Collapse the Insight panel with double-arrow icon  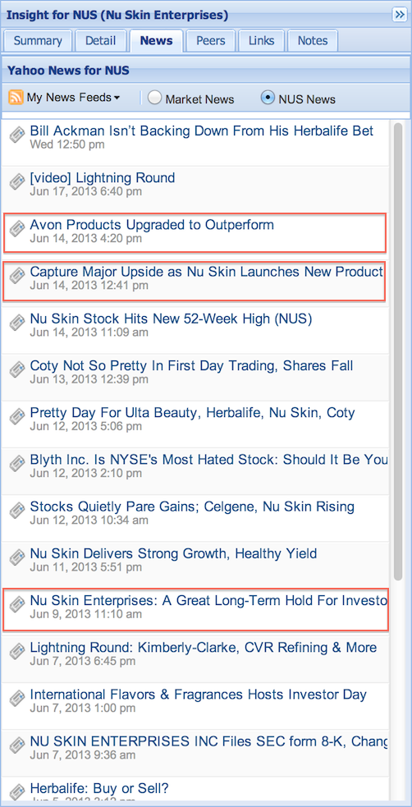point(400,15)
